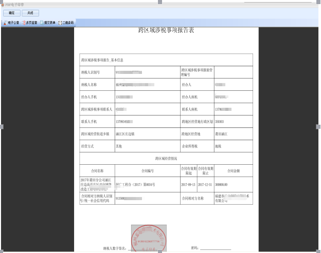Click the 关闭 button

click(30, 13)
